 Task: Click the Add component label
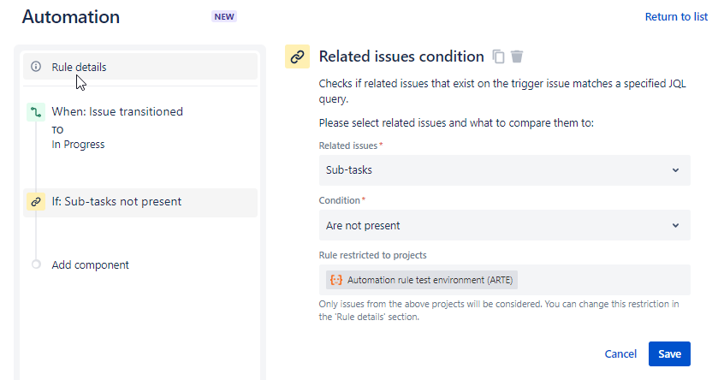[90, 265]
